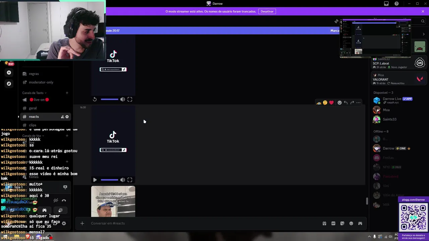Open the thumbnail of the third video
Image resolution: width=429 pixels, height=241 pixels.
point(113,202)
